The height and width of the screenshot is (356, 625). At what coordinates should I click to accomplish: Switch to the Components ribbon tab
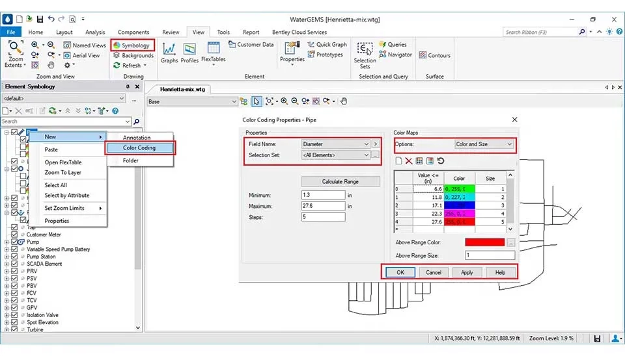pos(133,32)
